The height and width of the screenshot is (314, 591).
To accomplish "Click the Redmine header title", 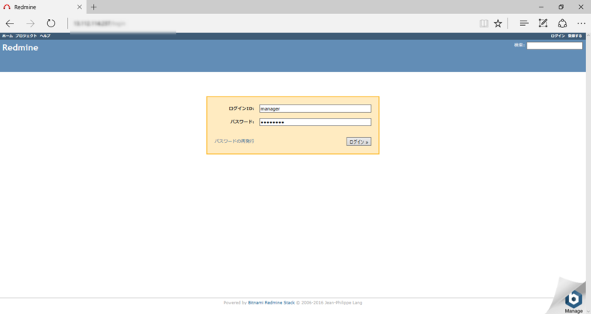I will [21, 47].
